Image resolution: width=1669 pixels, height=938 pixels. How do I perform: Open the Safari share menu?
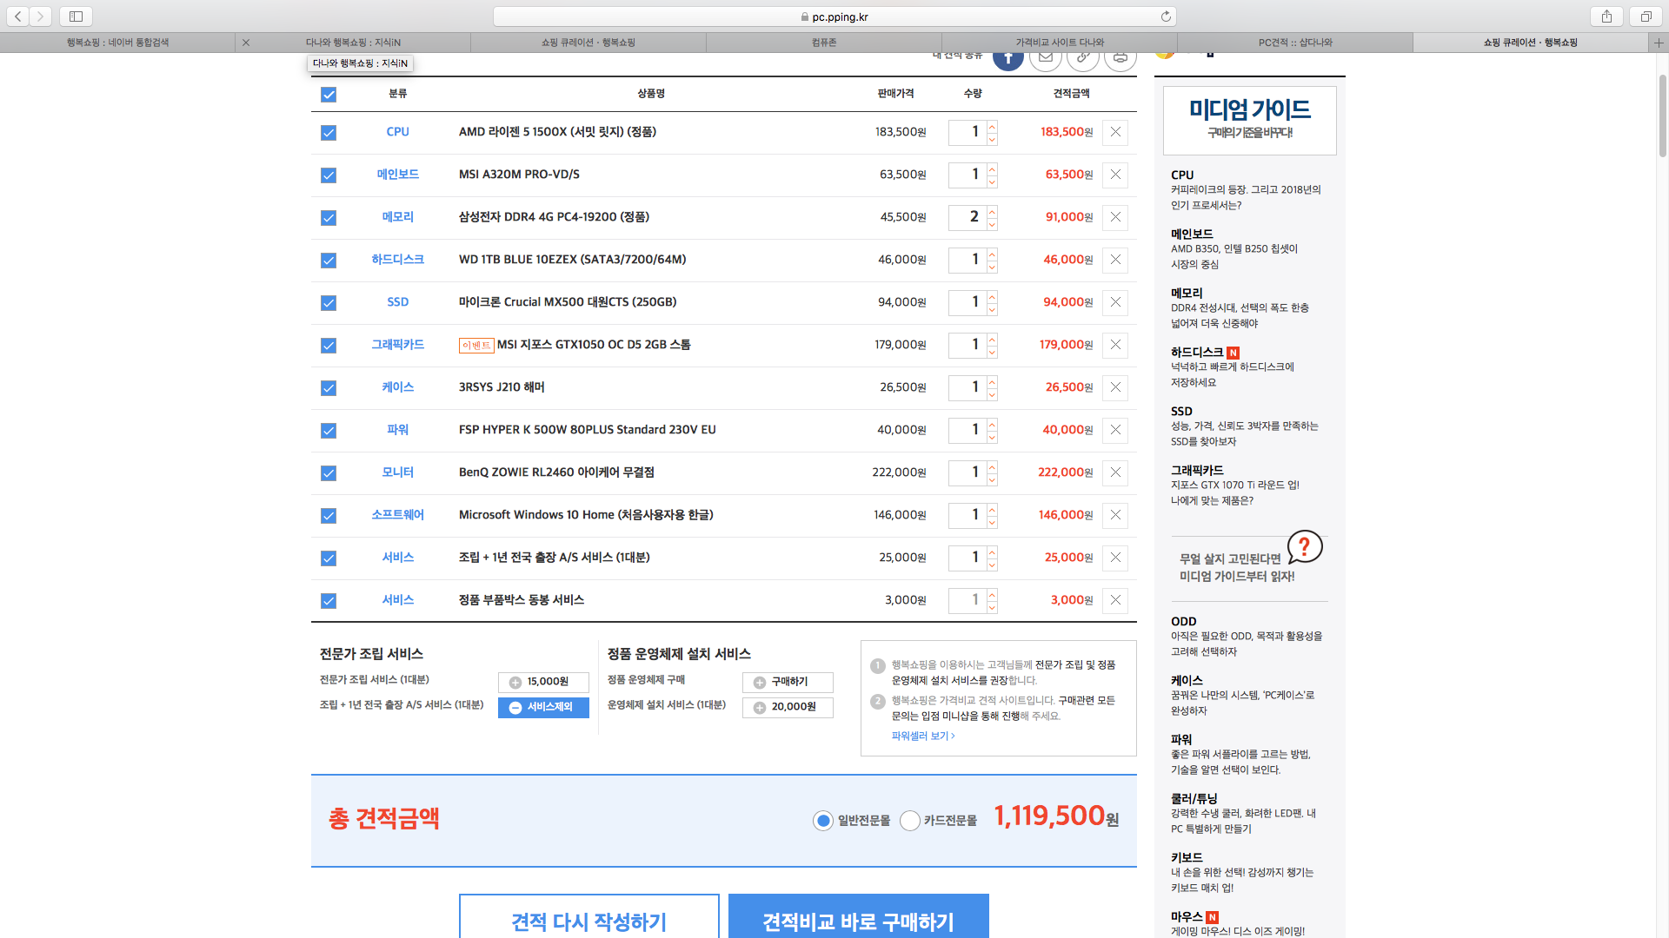click(1606, 17)
